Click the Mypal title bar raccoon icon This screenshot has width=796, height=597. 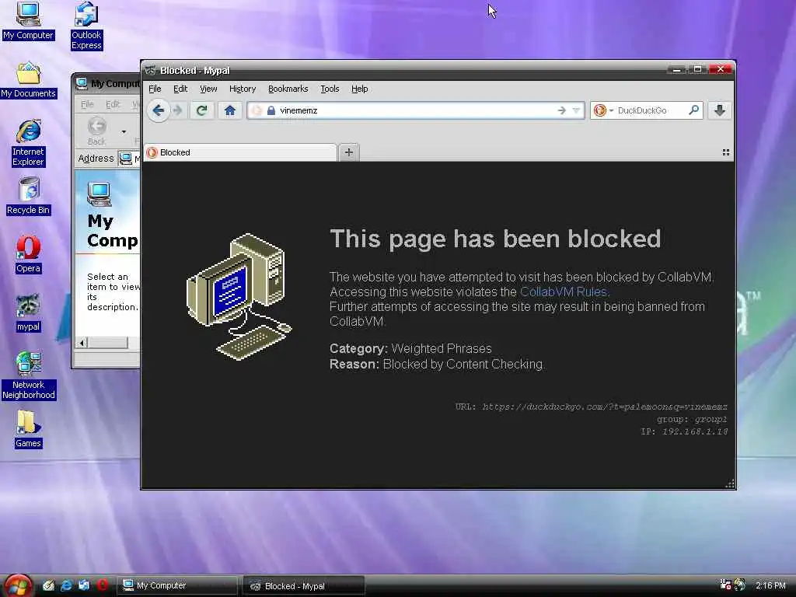150,70
